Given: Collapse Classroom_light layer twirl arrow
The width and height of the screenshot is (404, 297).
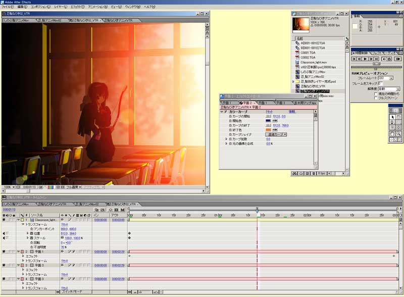Looking at the screenshot, I should (x=18, y=220).
